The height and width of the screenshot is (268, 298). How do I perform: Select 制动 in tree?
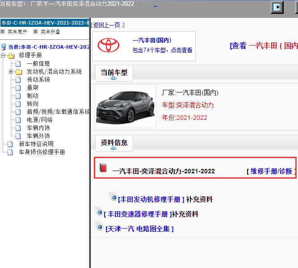[33, 96]
